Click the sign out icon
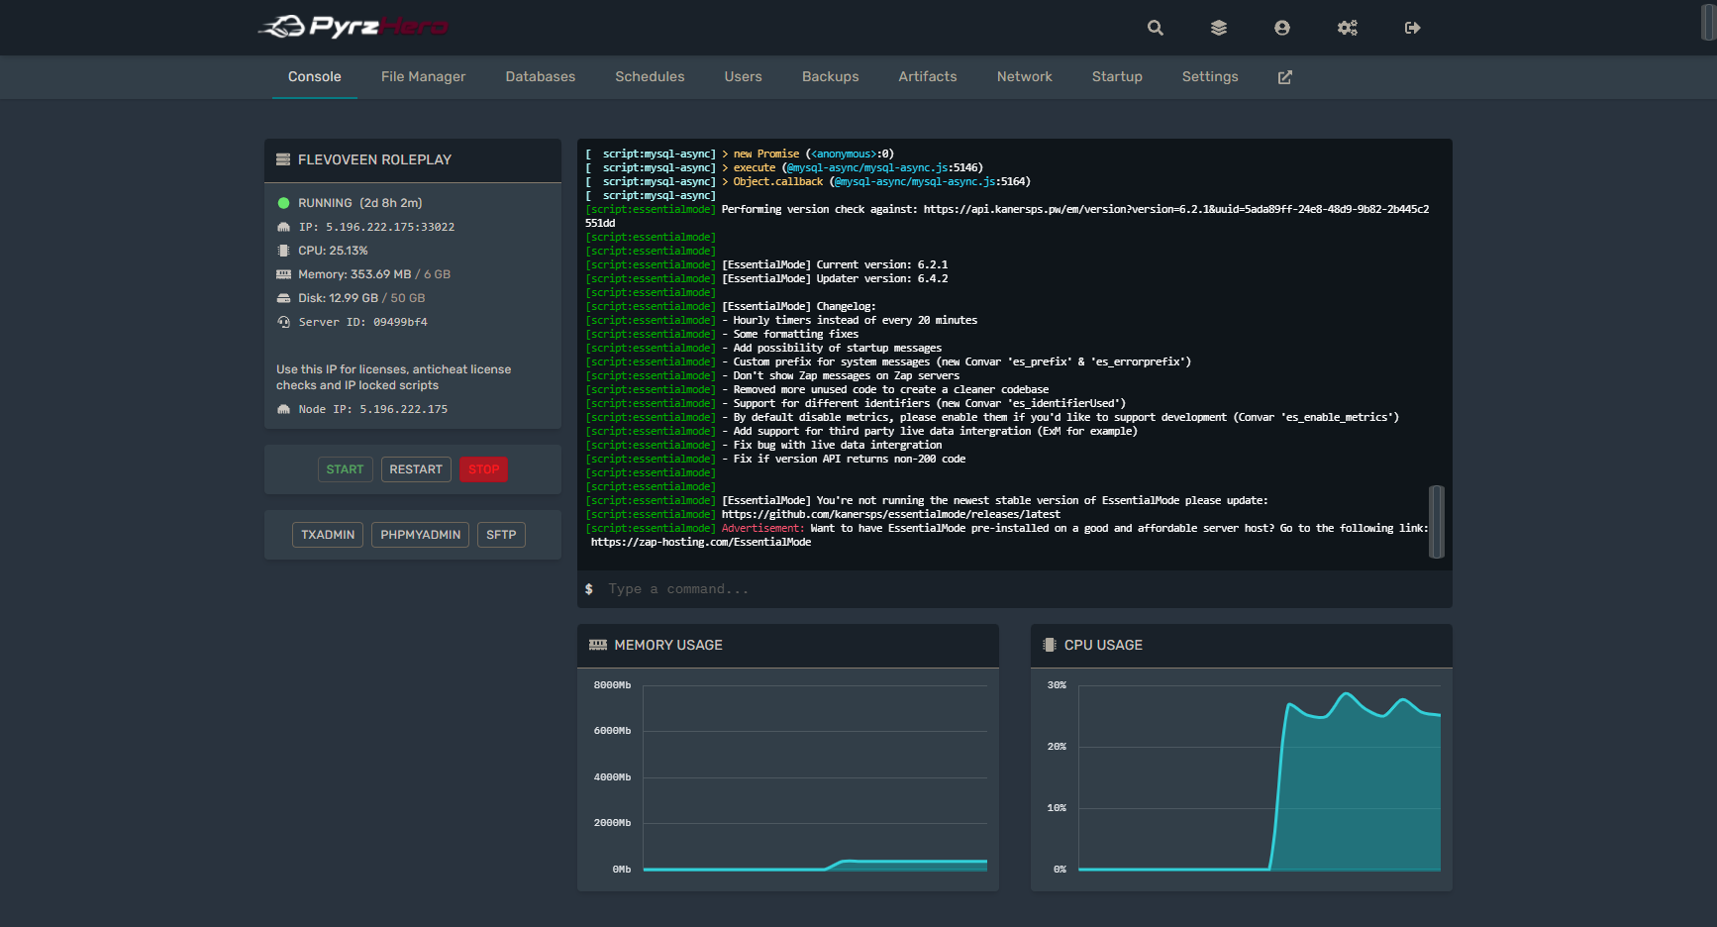 pyautogui.click(x=1412, y=28)
